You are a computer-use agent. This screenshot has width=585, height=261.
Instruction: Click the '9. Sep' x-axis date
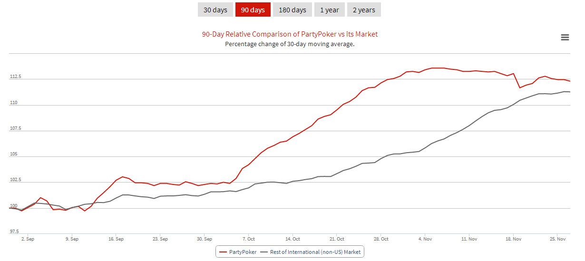[72, 239]
